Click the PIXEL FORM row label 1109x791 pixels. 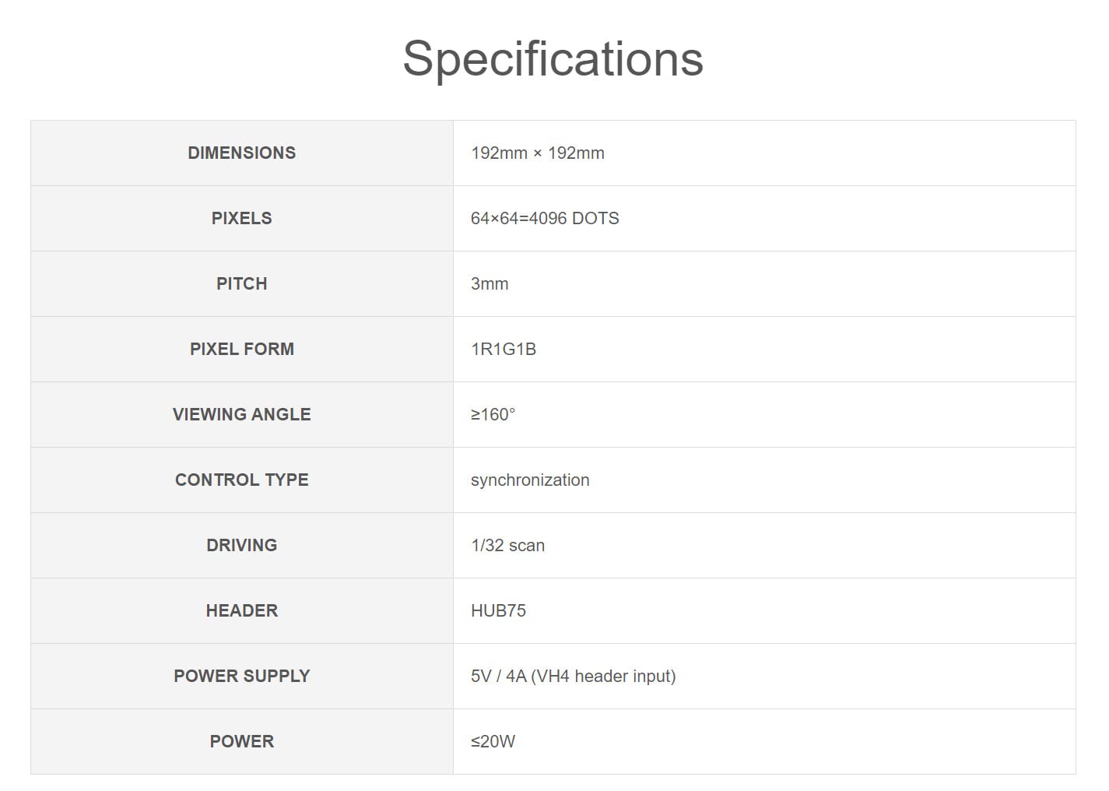click(x=241, y=349)
